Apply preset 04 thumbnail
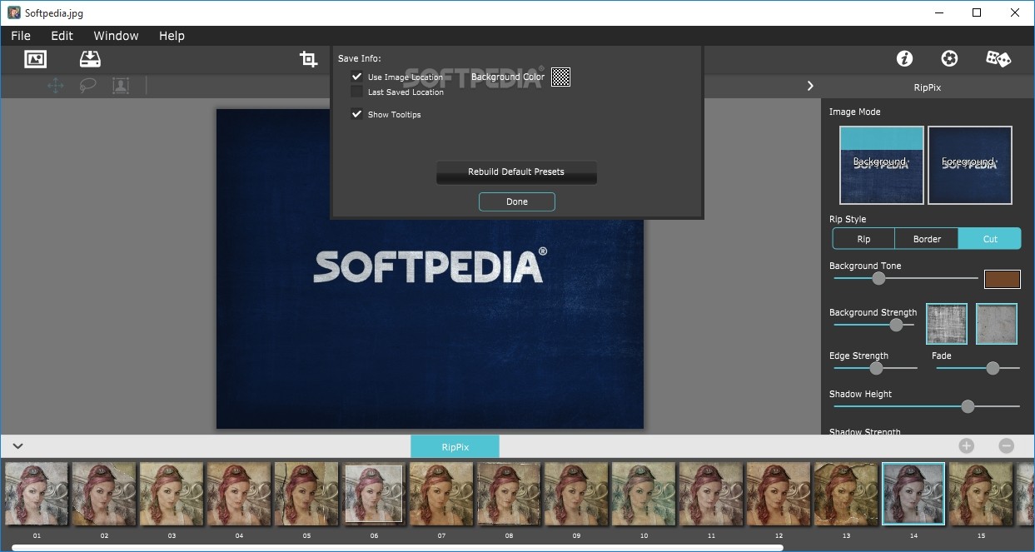This screenshot has height=552, width=1035. coord(239,494)
